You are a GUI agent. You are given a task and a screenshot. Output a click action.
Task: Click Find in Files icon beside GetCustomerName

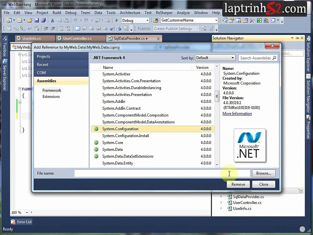point(156,20)
